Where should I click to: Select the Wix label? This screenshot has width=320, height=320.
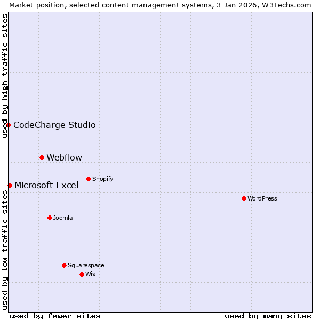pyautogui.click(x=91, y=274)
